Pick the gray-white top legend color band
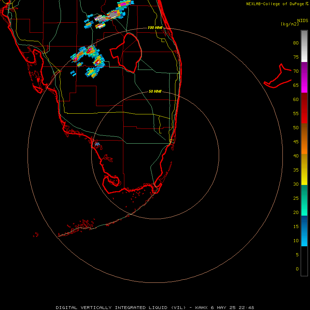 (x=304, y=46)
